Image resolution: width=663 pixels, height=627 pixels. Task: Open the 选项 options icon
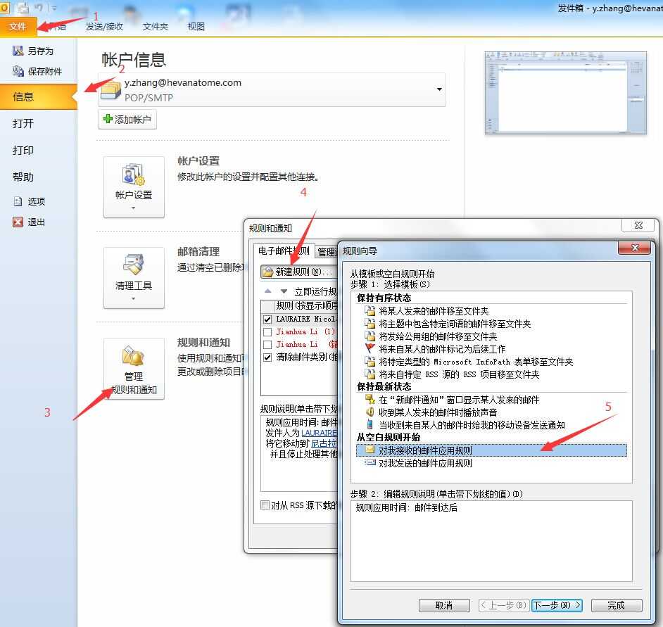tap(18, 201)
